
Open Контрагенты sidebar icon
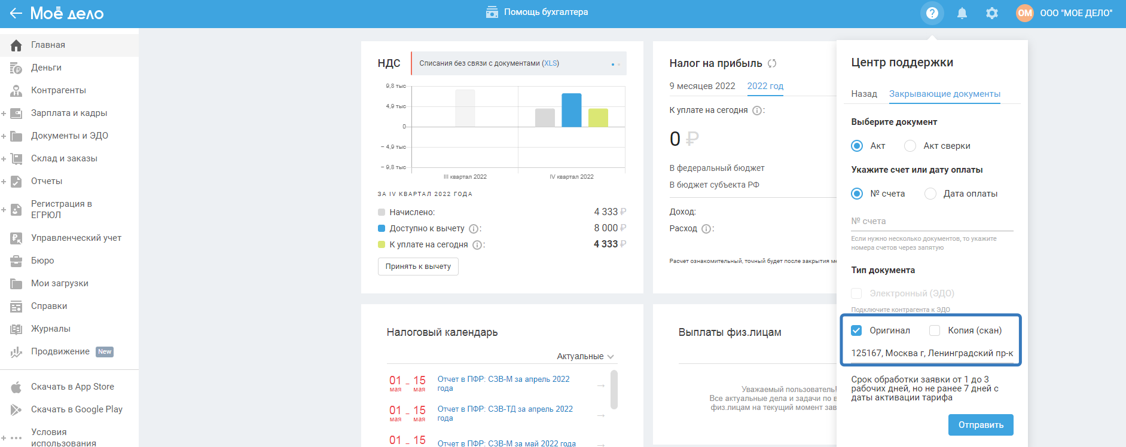point(16,90)
